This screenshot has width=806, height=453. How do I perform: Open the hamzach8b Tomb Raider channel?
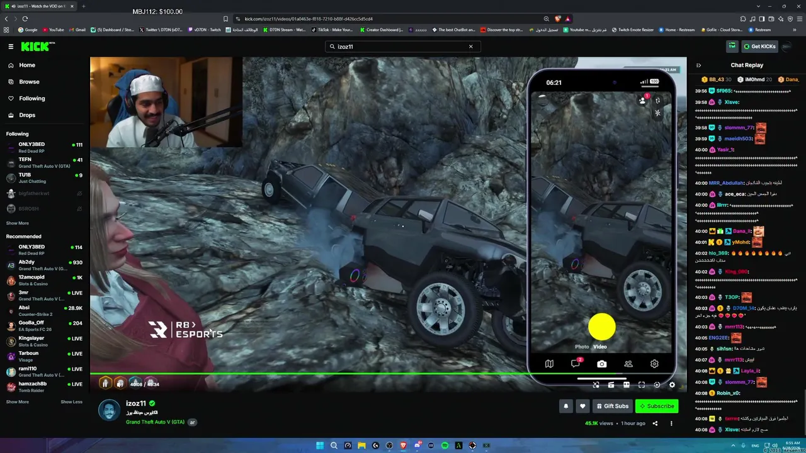pyautogui.click(x=44, y=387)
